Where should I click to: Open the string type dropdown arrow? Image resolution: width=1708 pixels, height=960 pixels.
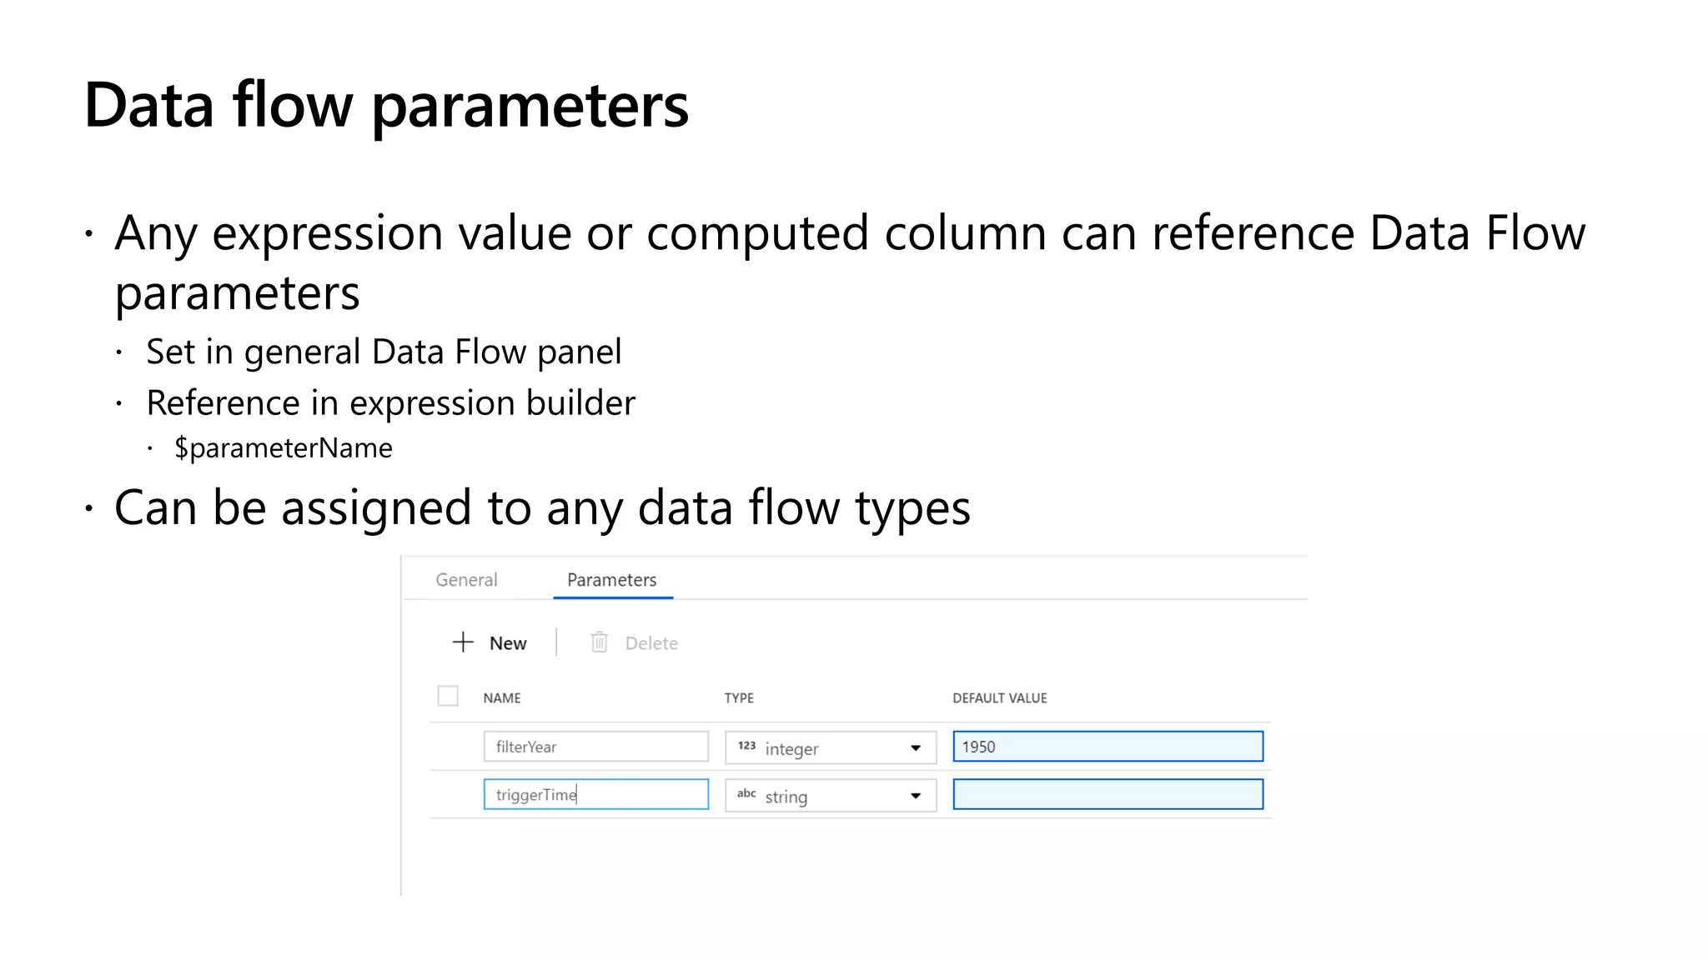[916, 796]
